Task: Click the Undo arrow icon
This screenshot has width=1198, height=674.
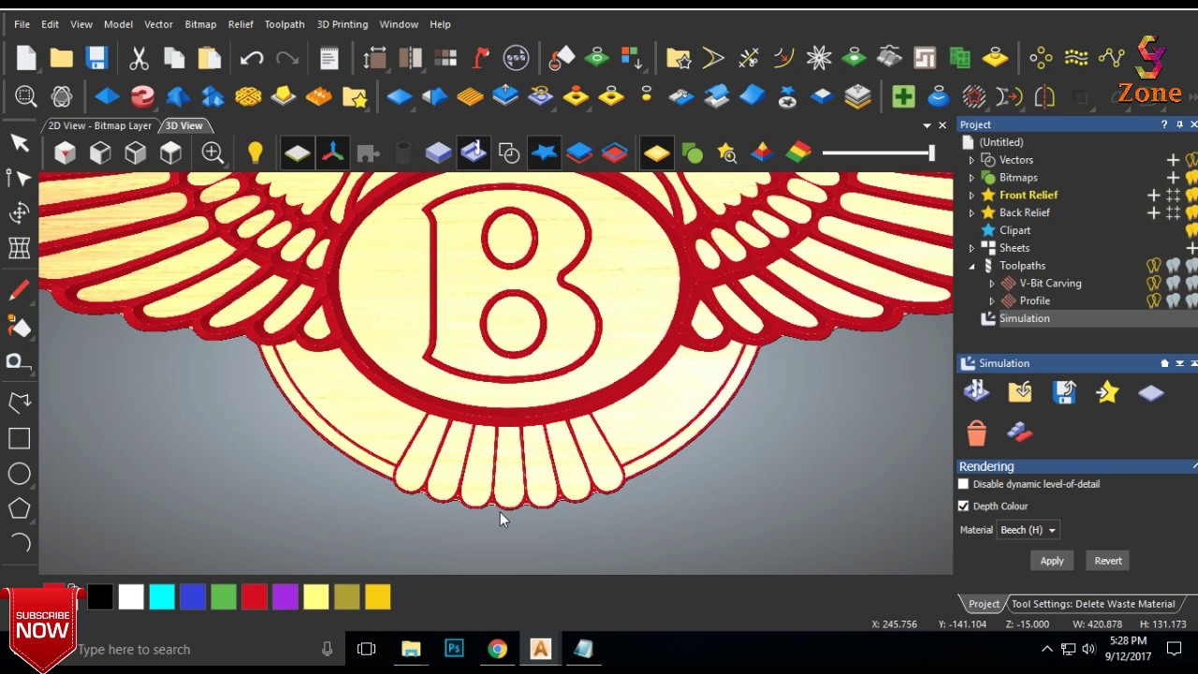Action: (251, 58)
